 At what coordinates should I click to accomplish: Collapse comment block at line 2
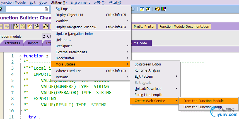[20, 62]
